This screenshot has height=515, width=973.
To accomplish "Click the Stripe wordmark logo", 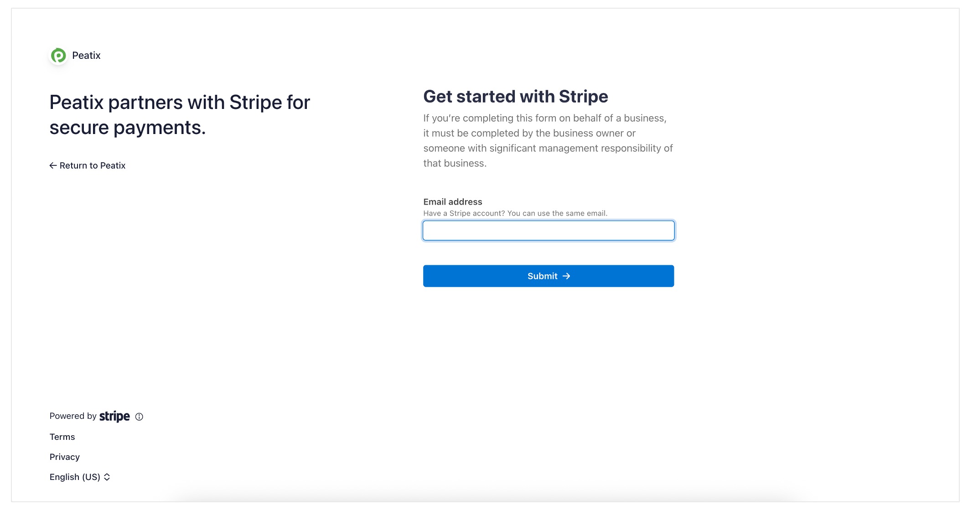I will [114, 417].
